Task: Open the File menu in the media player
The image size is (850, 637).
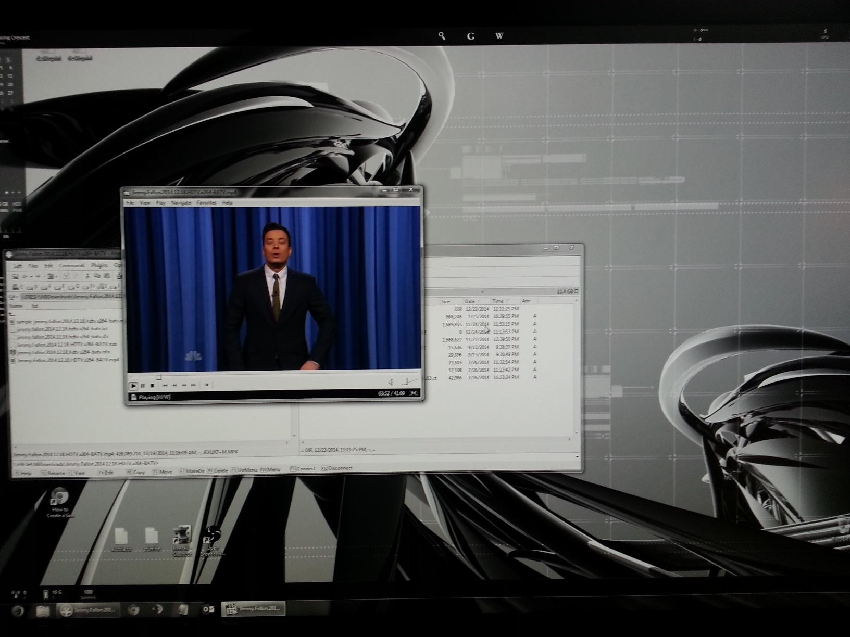Action: point(130,202)
